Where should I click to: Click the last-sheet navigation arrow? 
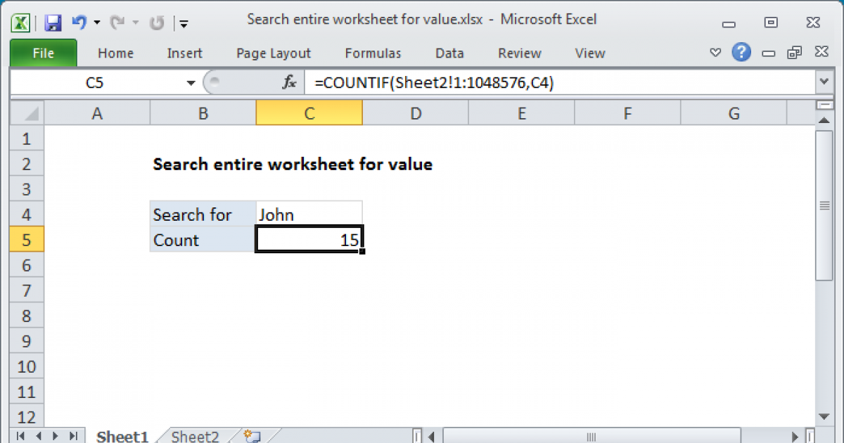(72, 436)
